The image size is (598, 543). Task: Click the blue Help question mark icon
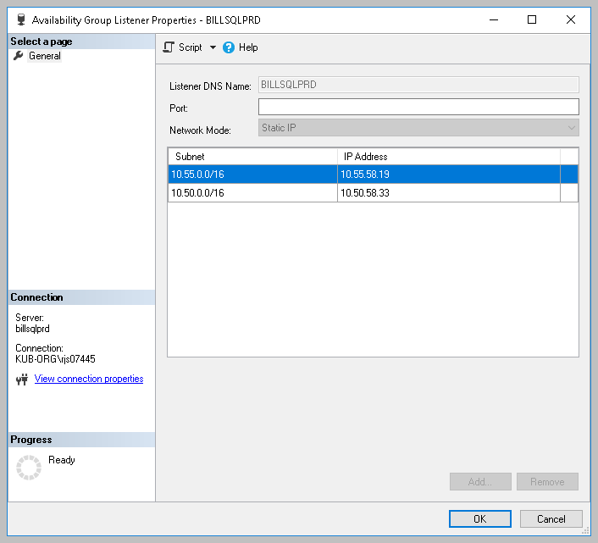tap(229, 47)
